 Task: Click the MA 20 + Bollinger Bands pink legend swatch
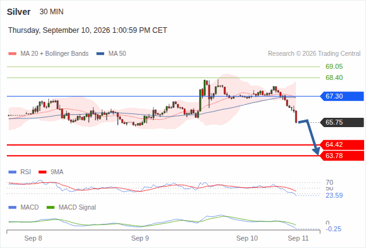click(x=12, y=54)
